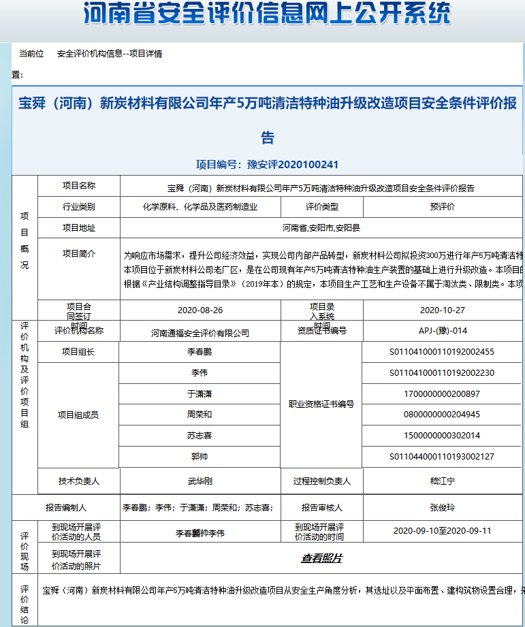Screen dimensions: 525x627
Task: Select certificate number APJ-(豫)-014
Action: (x=443, y=331)
